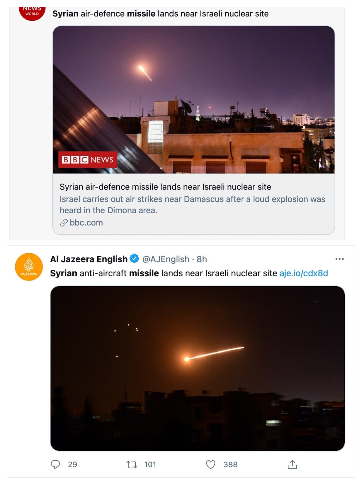Click the reply speech bubble icon
The width and height of the screenshot is (364, 485).
(x=55, y=464)
